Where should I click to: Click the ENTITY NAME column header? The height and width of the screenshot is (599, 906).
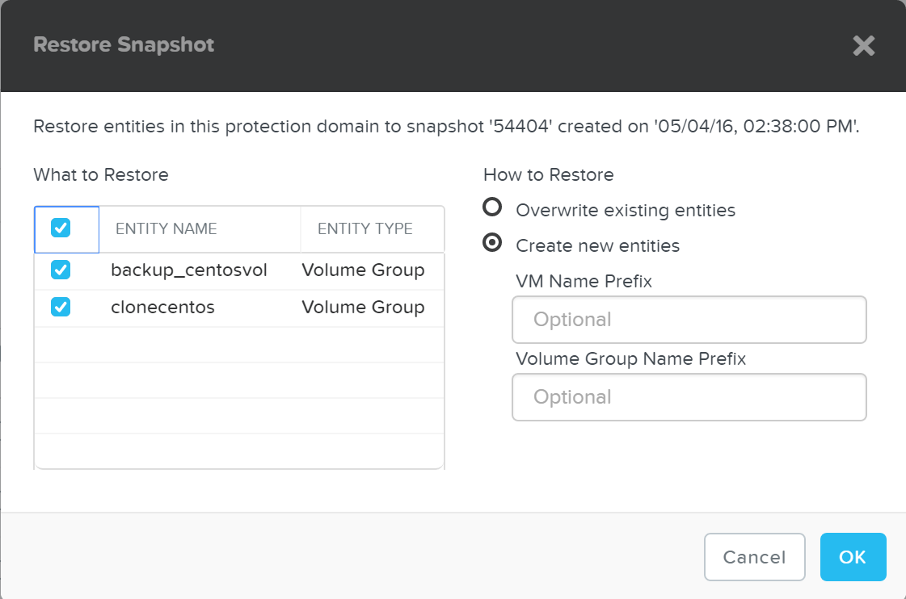coord(166,228)
